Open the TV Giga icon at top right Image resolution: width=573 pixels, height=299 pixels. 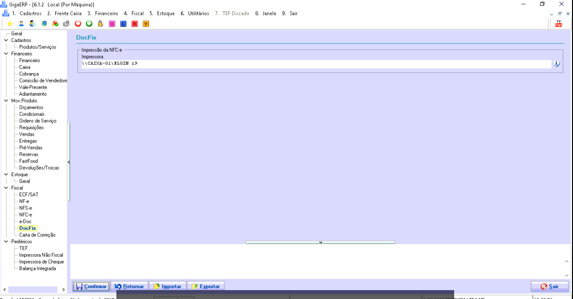coord(558,24)
